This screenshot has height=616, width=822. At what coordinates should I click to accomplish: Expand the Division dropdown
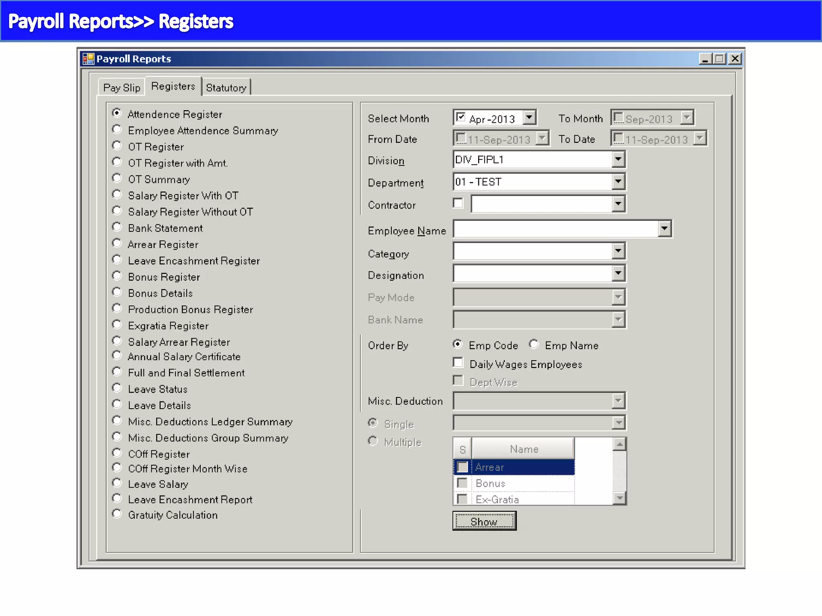[618, 159]
